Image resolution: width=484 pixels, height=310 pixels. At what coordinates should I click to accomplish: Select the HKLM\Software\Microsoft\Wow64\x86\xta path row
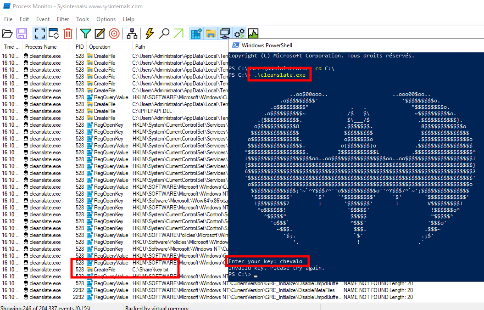coord(180,201)
